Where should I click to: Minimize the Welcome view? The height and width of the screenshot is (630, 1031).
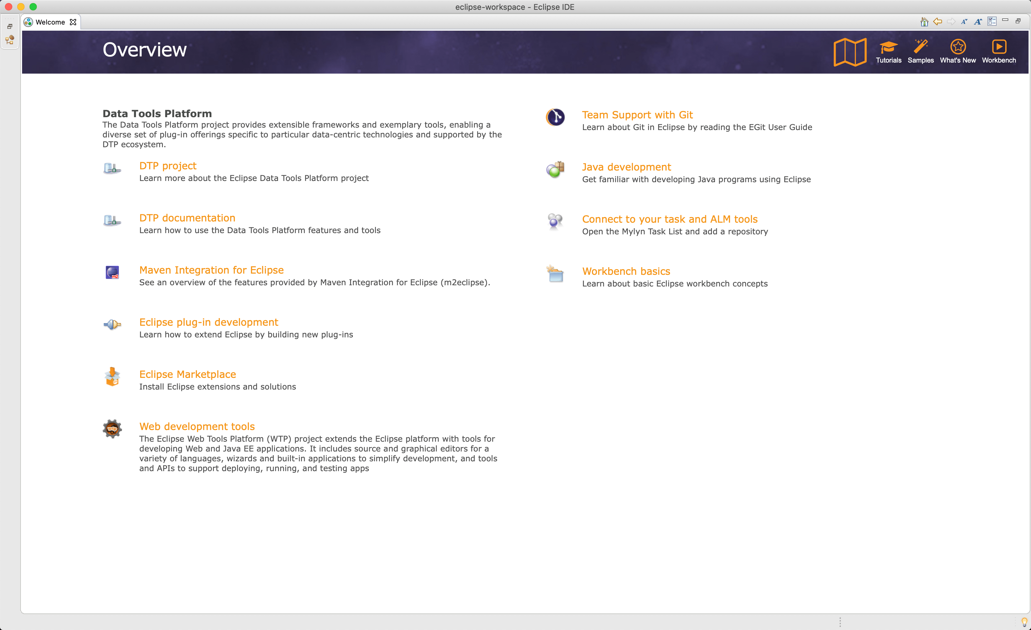(1005, 20)
